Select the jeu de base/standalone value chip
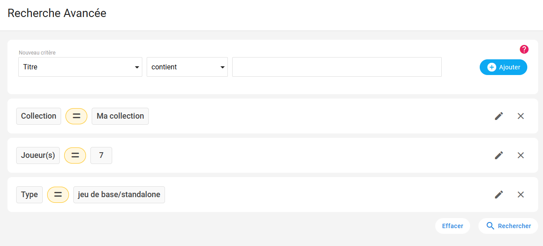This screenshot has height=246, width=543. pos(119,195)
